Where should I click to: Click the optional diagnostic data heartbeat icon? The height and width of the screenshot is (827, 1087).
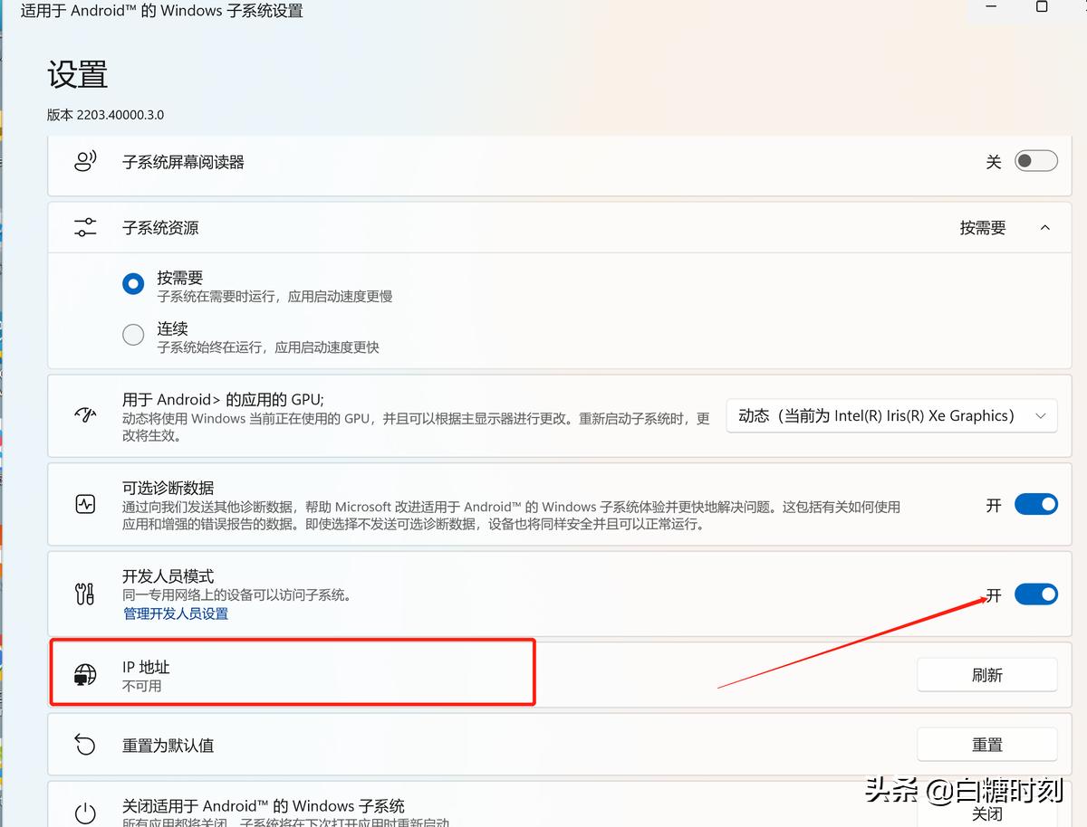click(x=84, y=504)
